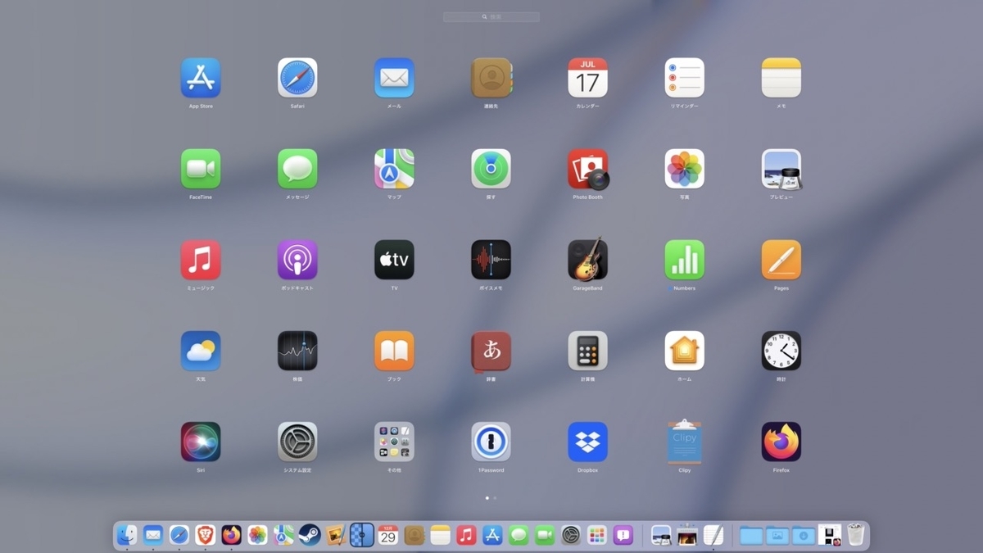Image resolution: width=983 pixels, height=553 pixels.
Task: Open the ブック books app
Action: pos(394,351)
